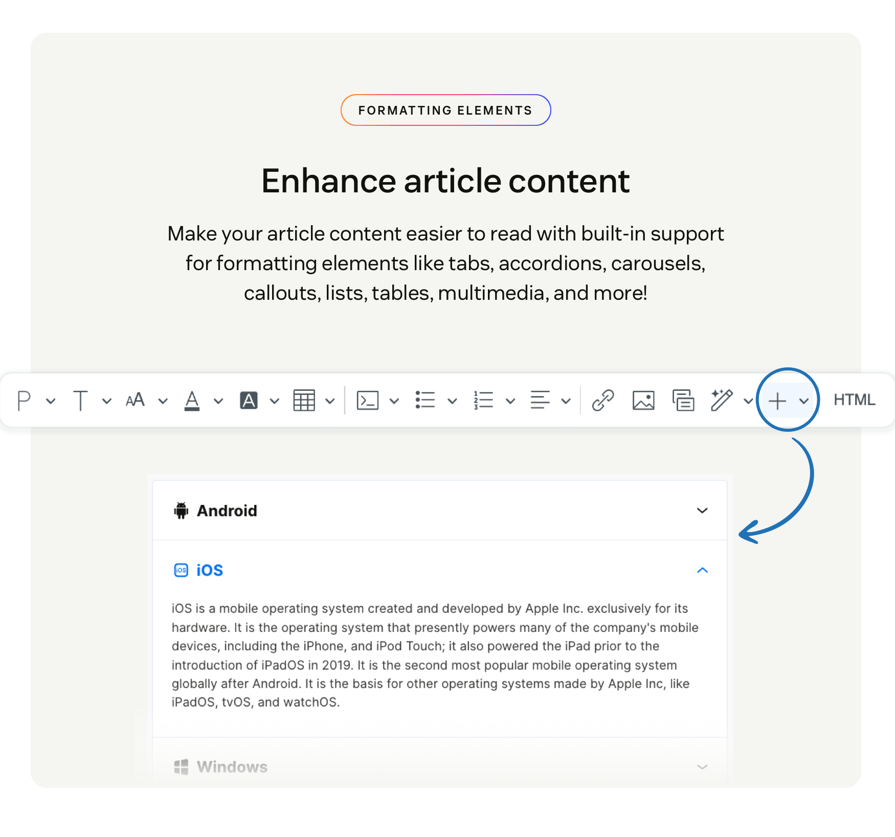Click the plus insert element icon

click(777, 401)
